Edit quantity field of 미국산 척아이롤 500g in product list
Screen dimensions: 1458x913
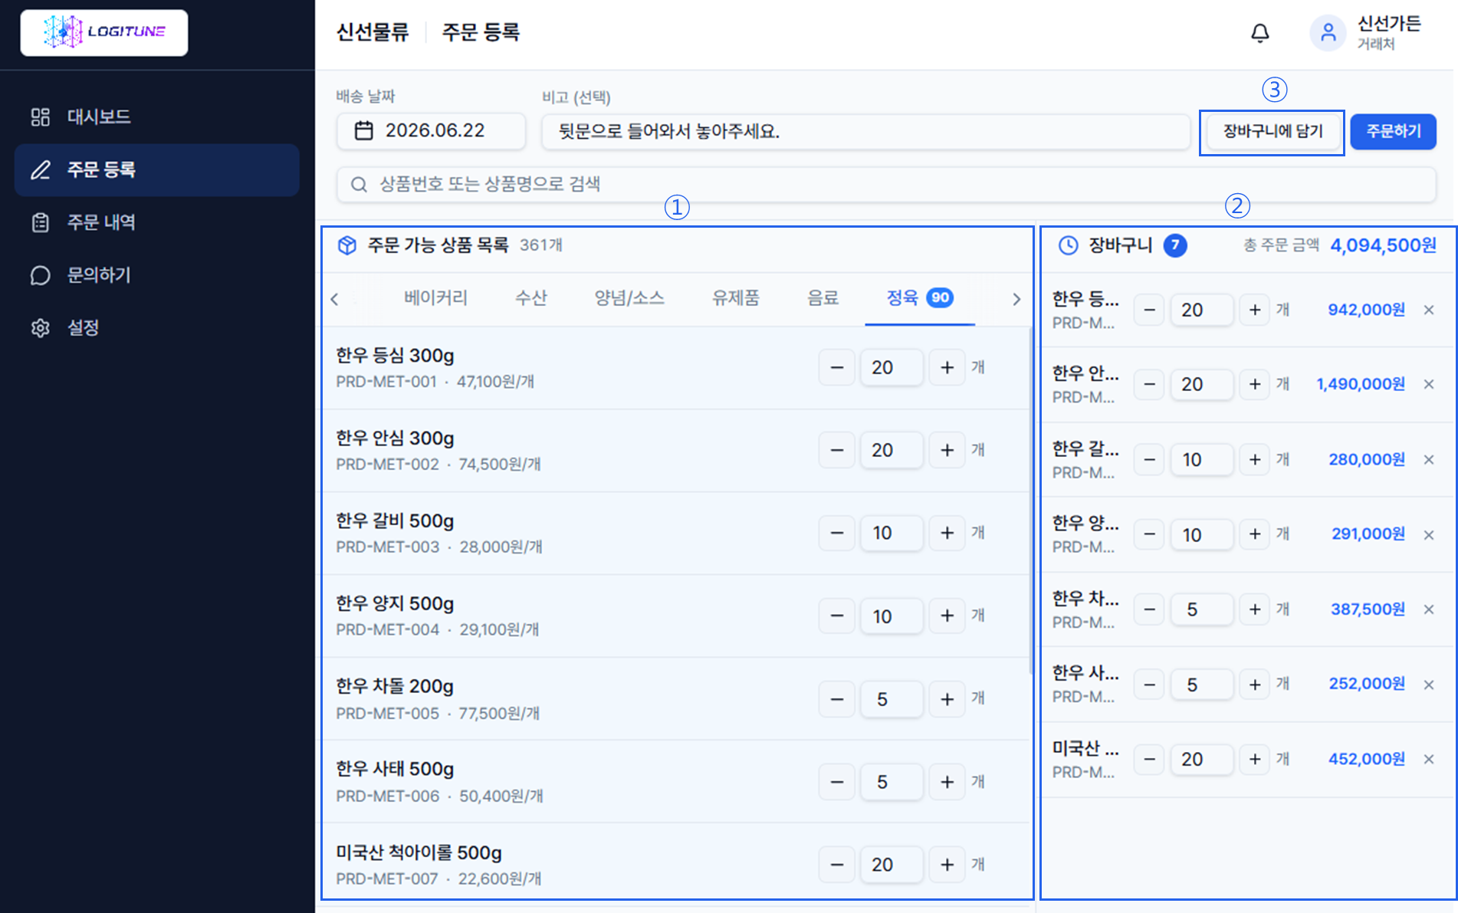892,865
